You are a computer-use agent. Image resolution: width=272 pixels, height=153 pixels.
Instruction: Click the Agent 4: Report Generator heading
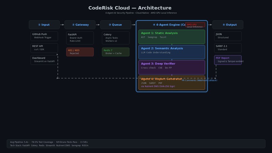coord(162,79)
